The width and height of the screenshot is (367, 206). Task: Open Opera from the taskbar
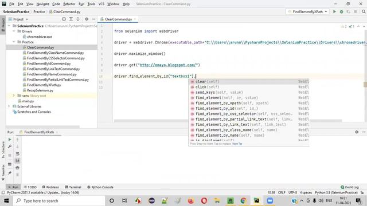[204, 201]
